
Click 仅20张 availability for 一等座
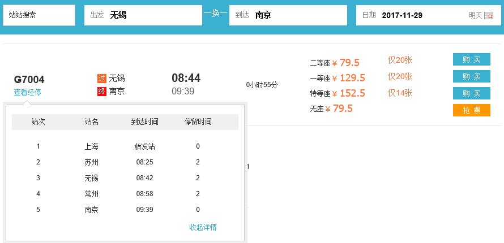[400, 77]
